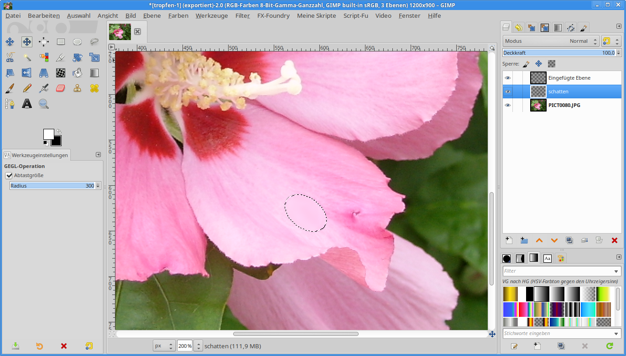Select the Text tool in the toolbox

point(27,104)
